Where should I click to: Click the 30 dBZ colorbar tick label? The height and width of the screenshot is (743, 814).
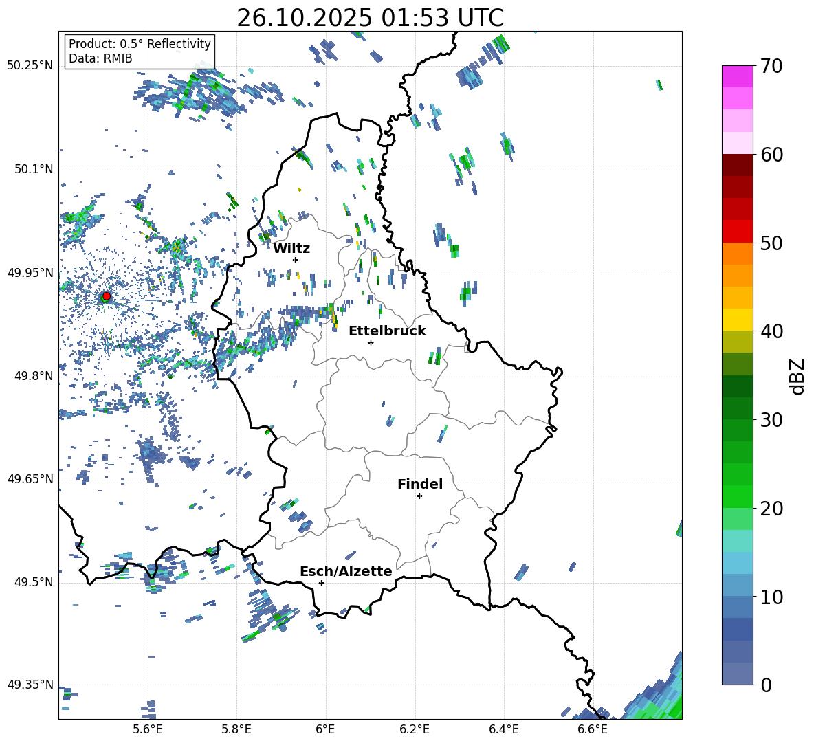[771, 420]
